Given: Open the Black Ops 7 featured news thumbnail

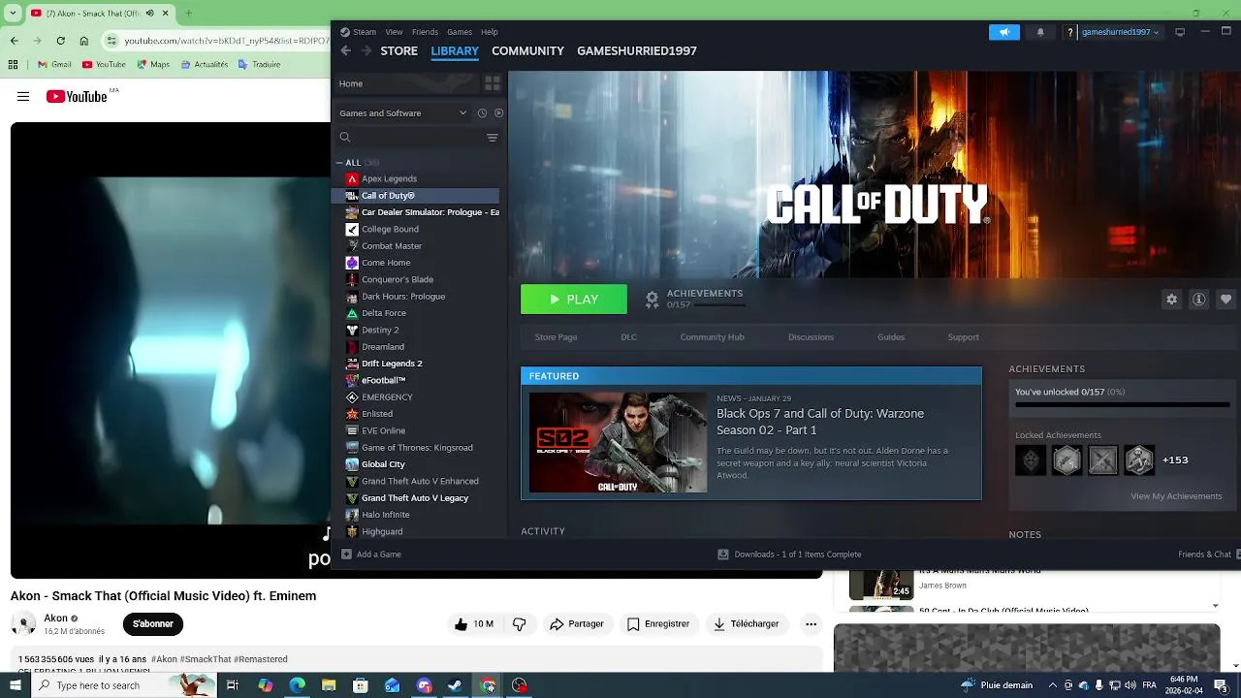Looking at the screenshot, I should click(618, 442).
